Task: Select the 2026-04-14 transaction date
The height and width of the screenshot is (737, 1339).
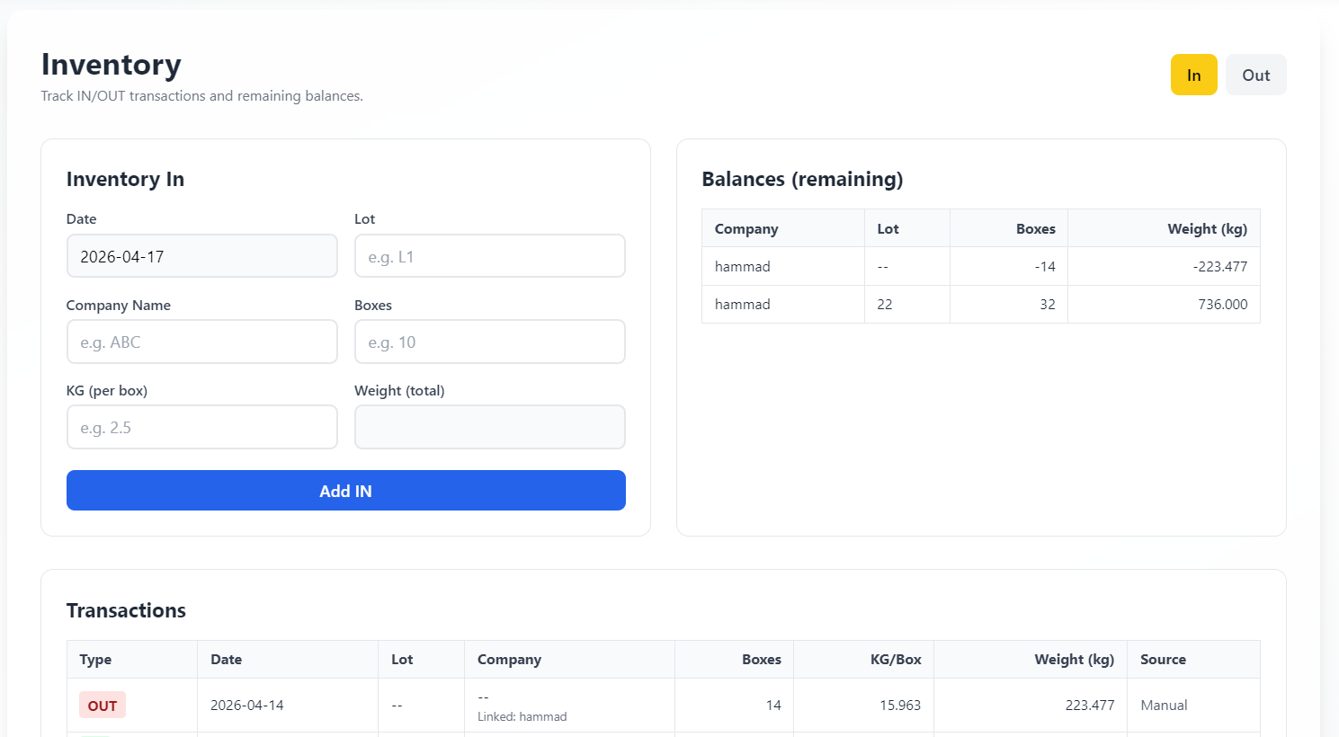Action: coord(247,706)
